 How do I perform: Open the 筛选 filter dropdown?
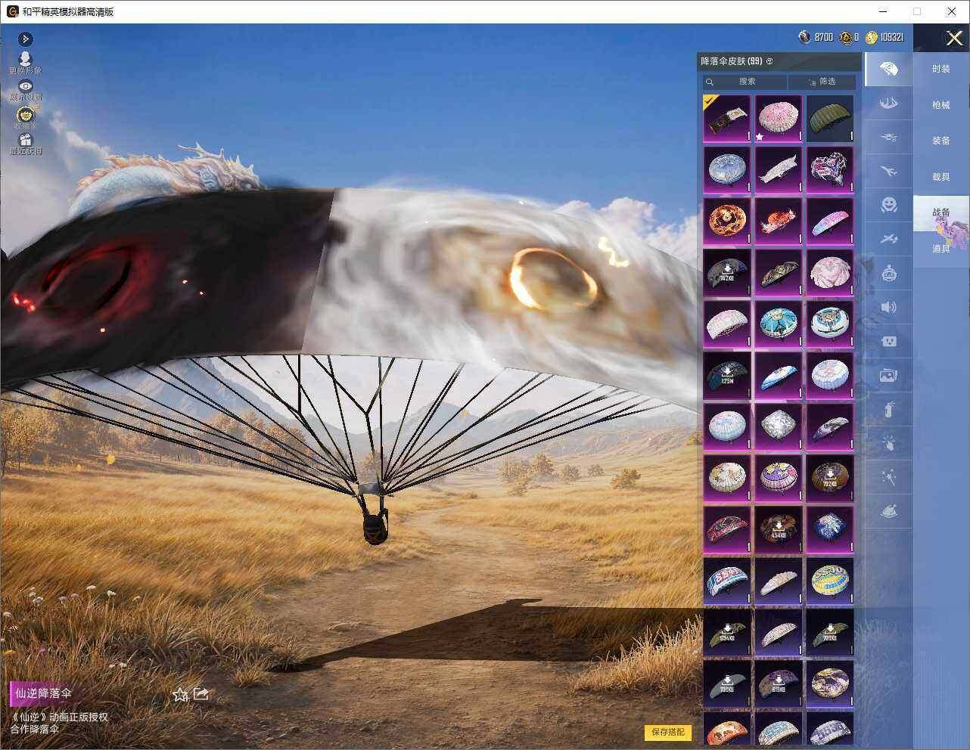[822, 82]
